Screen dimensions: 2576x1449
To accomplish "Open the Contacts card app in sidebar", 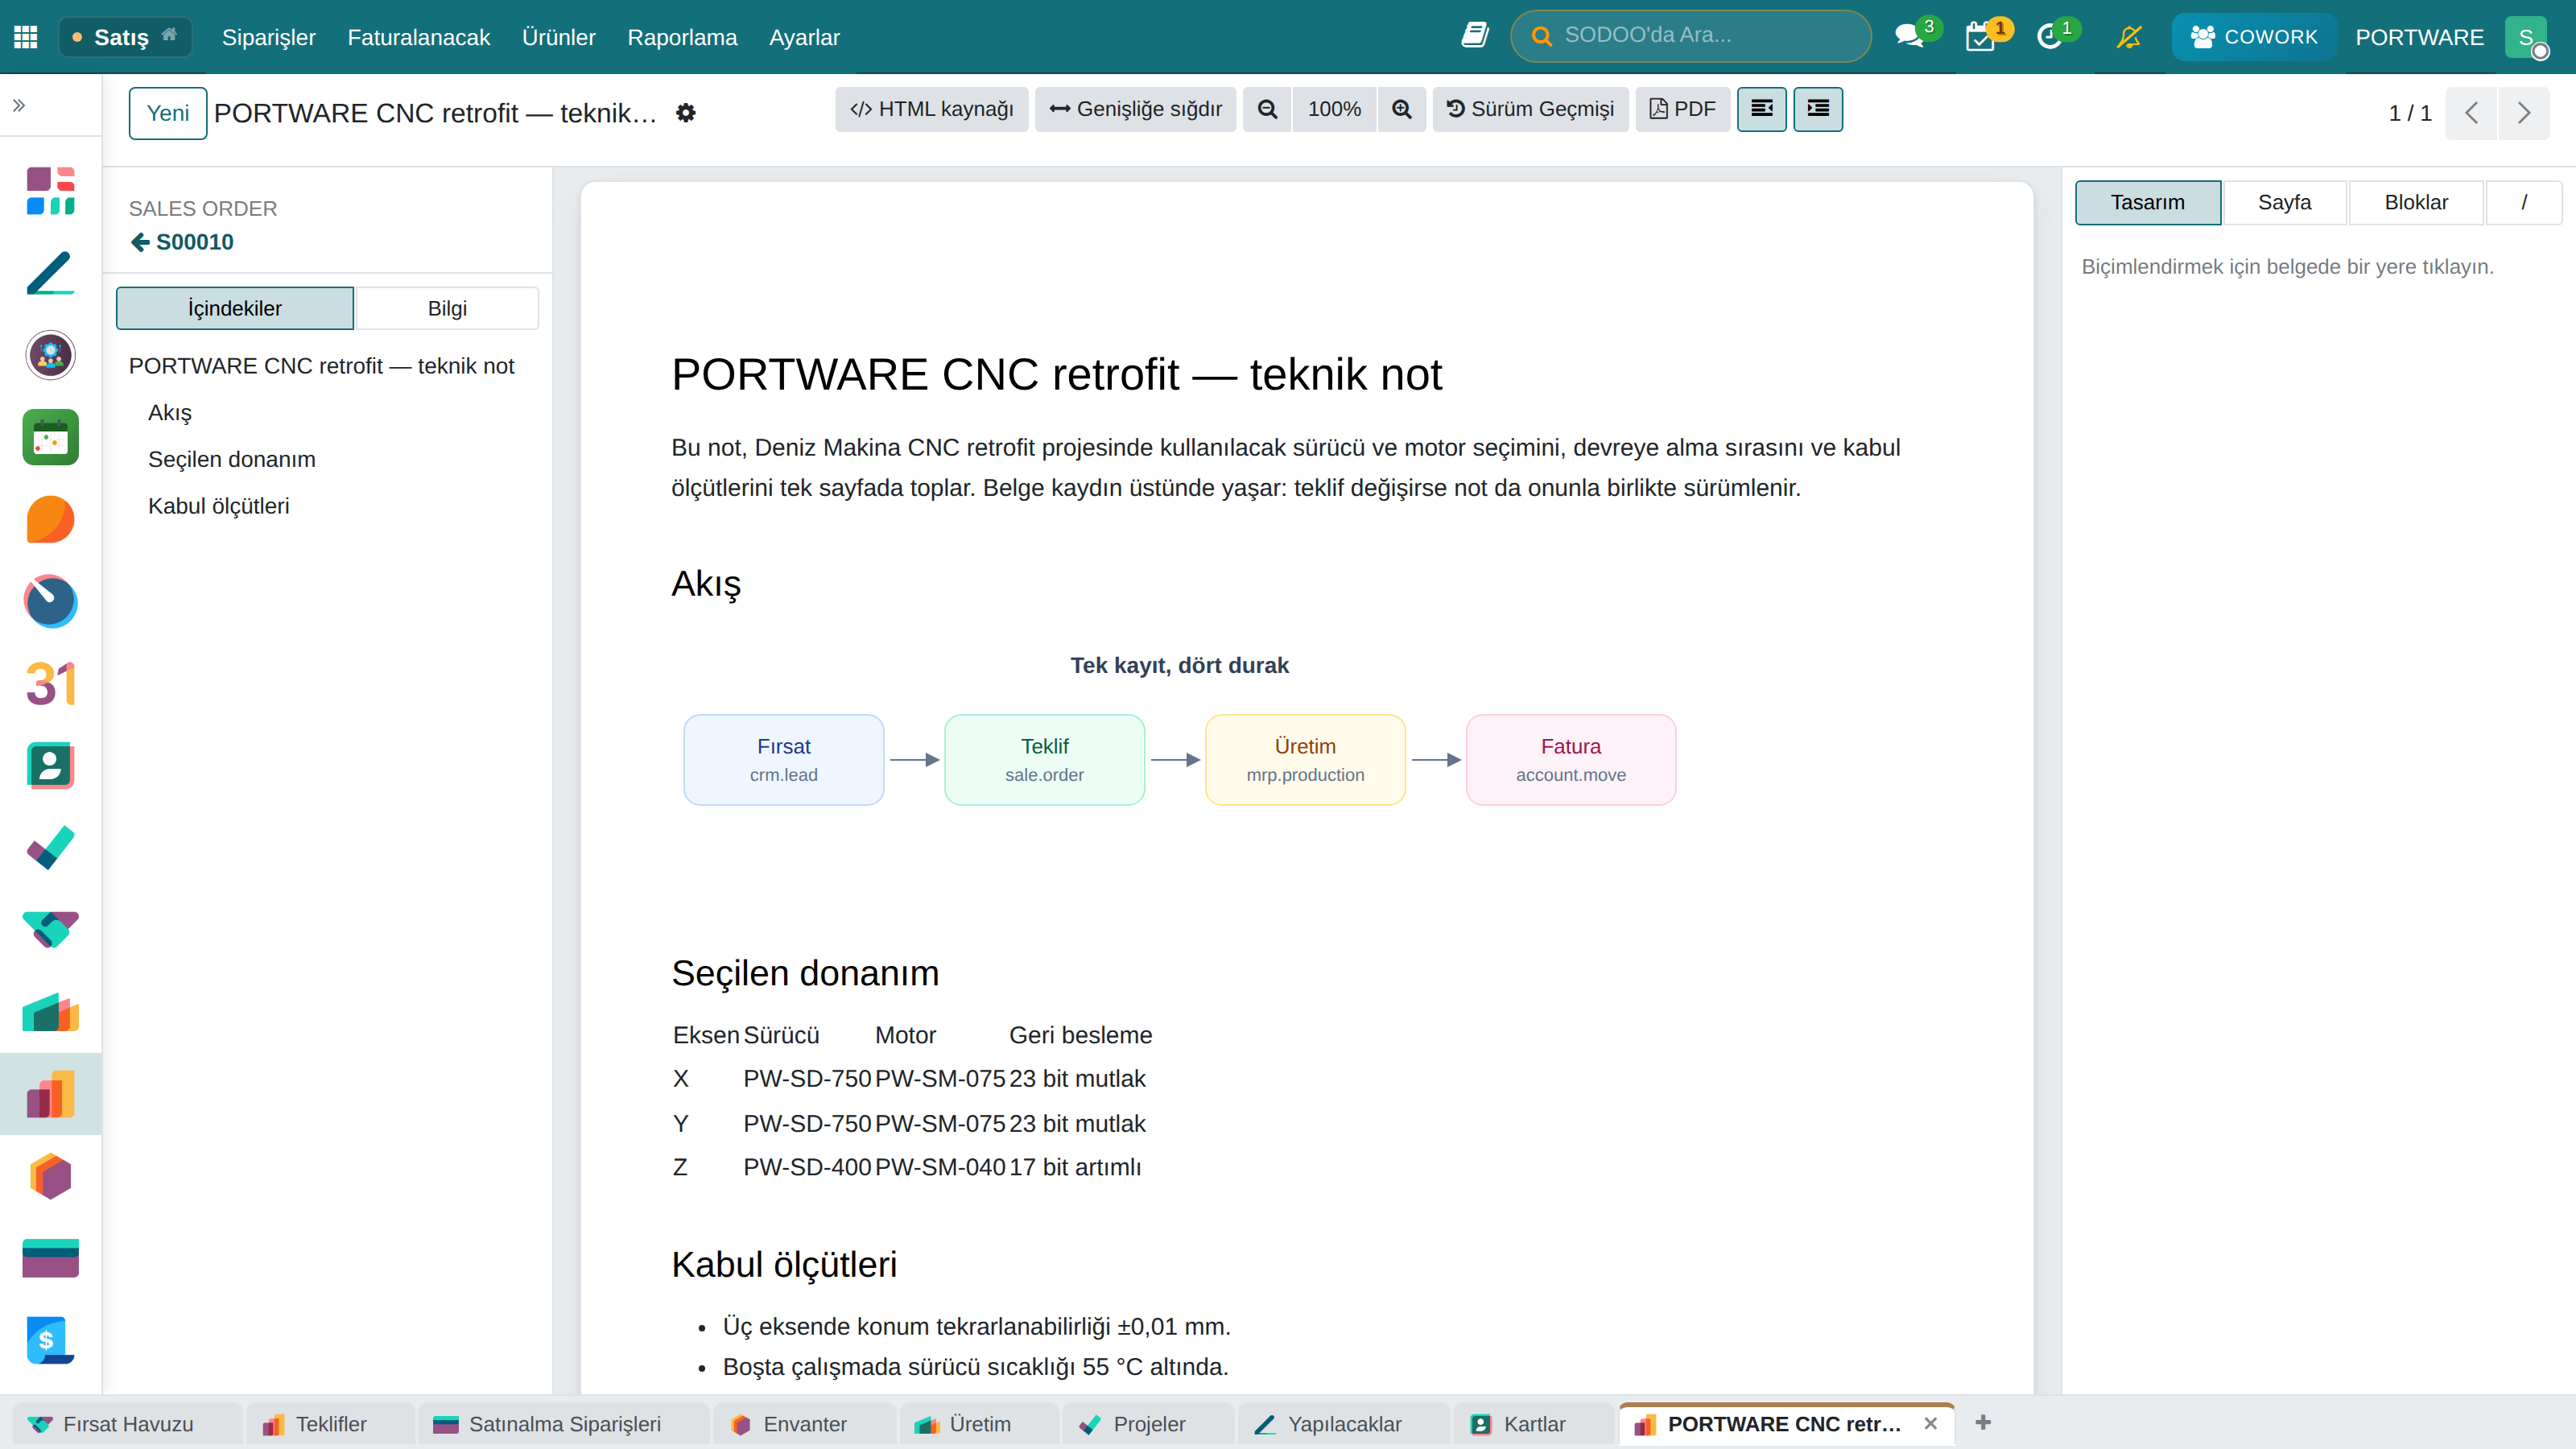I will (50, 765).
